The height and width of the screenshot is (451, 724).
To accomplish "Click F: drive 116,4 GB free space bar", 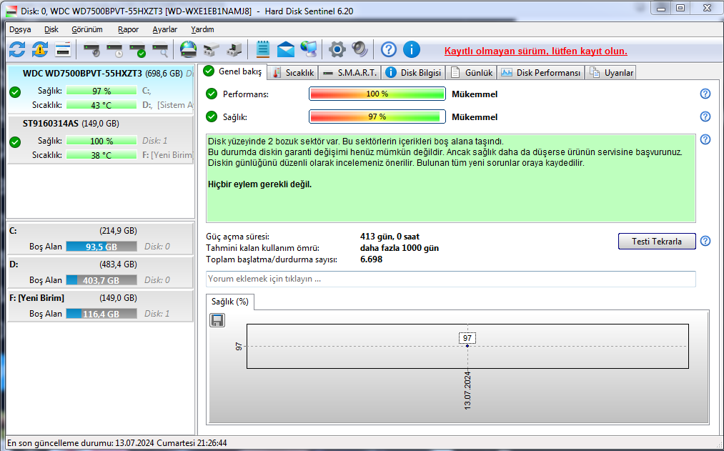I will pyautogui.click(x=101, y=314).
